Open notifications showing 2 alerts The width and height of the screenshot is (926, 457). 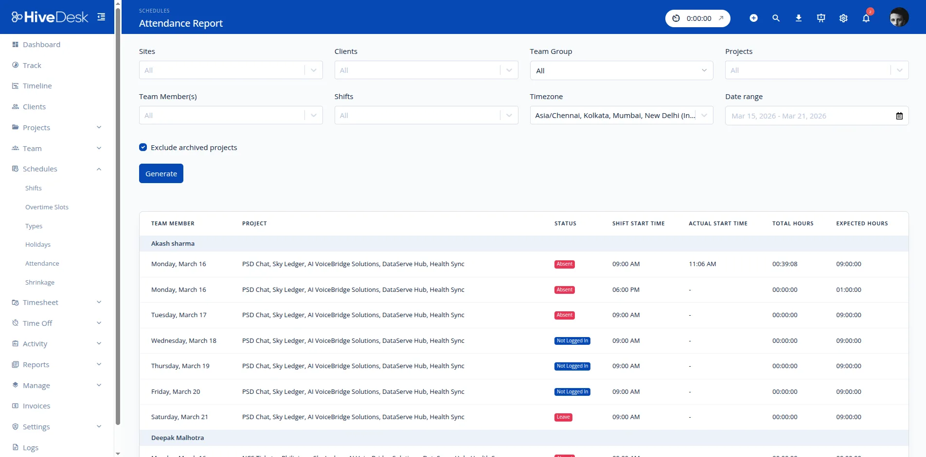[x=866, y=18]
